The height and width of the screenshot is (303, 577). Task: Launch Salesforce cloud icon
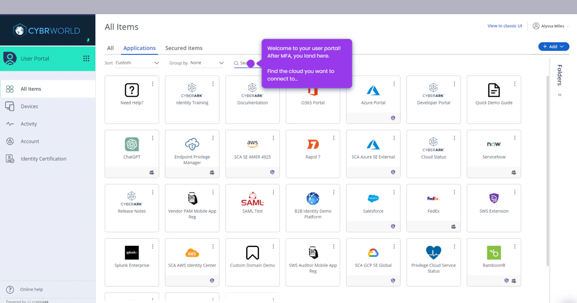[373, 198]
